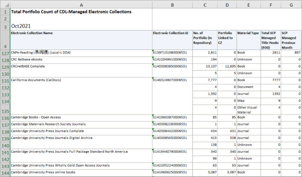Select column E header

(249, 5)
